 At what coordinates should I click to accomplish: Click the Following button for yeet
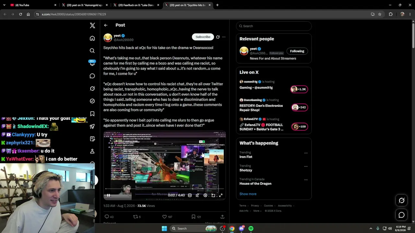pyautogui.click(x=297, y=51)
